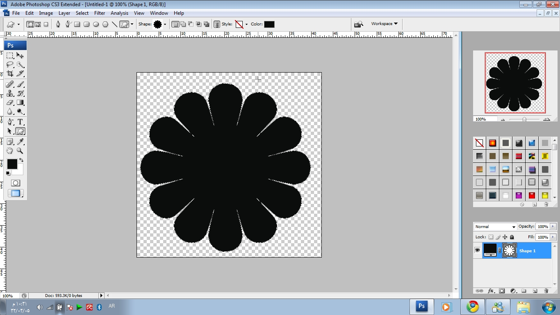Open the Normal blend mode dropdown
Screen dimensions: 560x315
(495, 227)
